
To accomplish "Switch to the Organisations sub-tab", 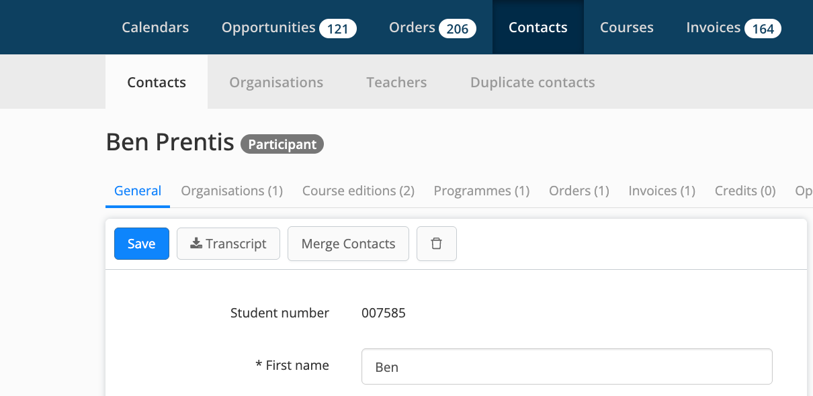I will 276,83.
